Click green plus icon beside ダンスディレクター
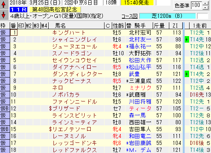This screenshot has height=153, width=211. pyautogui.click(x=187, y=74)
